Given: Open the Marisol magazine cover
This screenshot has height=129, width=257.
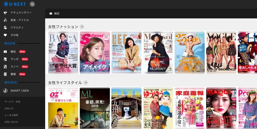Looking at the screenshot, I should [x=158, y=53].
